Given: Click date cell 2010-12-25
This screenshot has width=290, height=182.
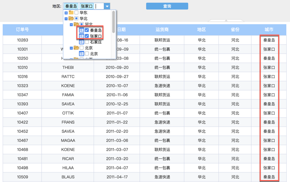Looking at the screenshot, I should (x=117, y=104).
